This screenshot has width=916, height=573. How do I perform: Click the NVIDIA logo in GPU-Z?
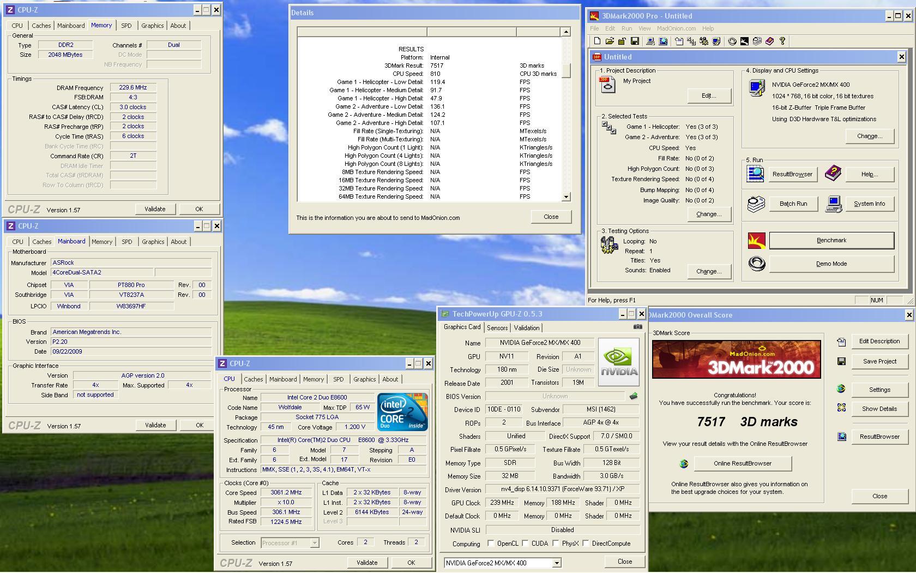coord(619,362)
